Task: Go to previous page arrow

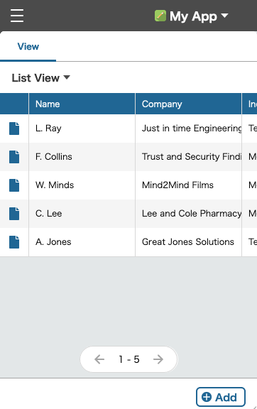Action: click(99, 359)
